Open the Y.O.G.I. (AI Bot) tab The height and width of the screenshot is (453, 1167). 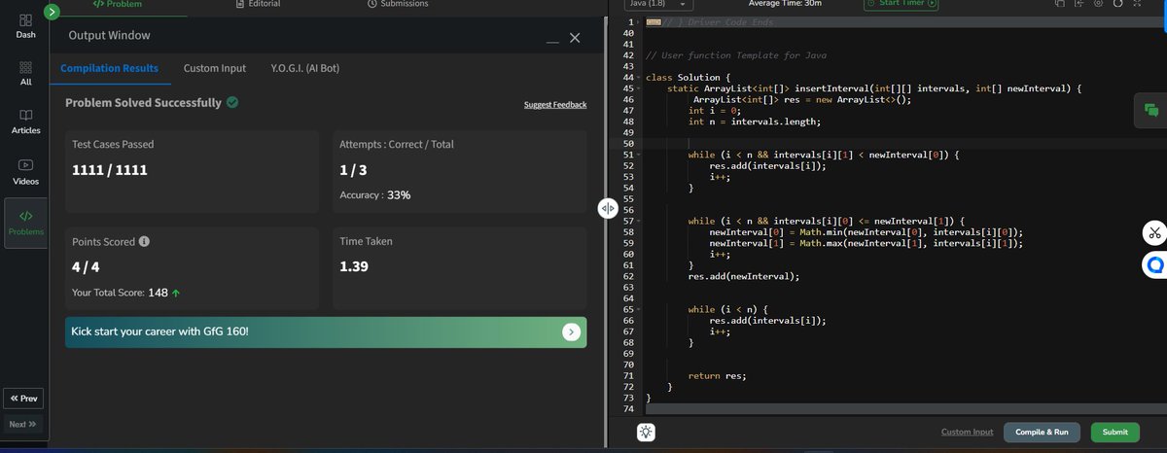click(305, 68)
